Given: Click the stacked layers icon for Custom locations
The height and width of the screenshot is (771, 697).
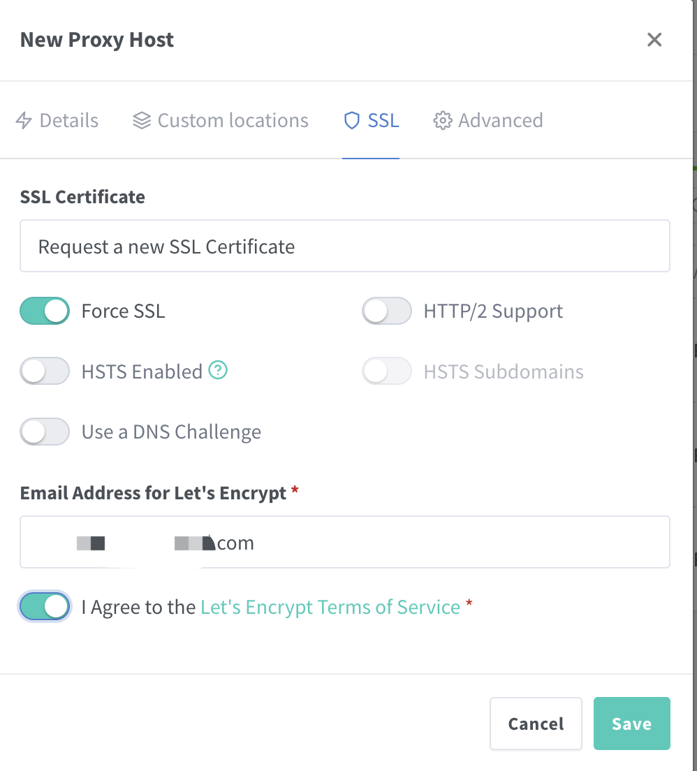Looking at the screenshot, I should point(142,121).
